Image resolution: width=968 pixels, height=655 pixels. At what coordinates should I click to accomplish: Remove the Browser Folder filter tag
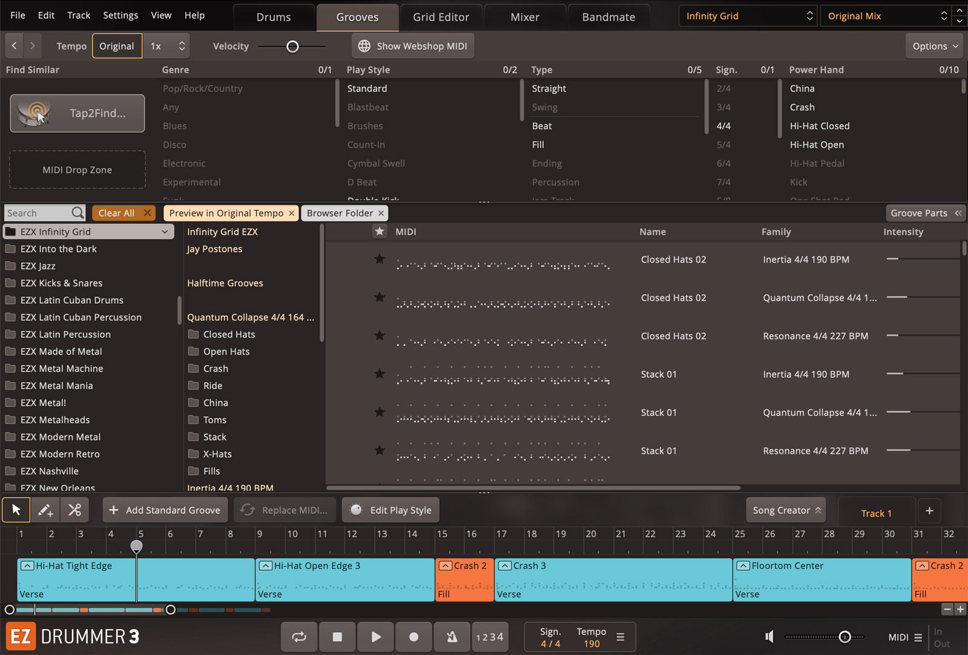[381, 213]
